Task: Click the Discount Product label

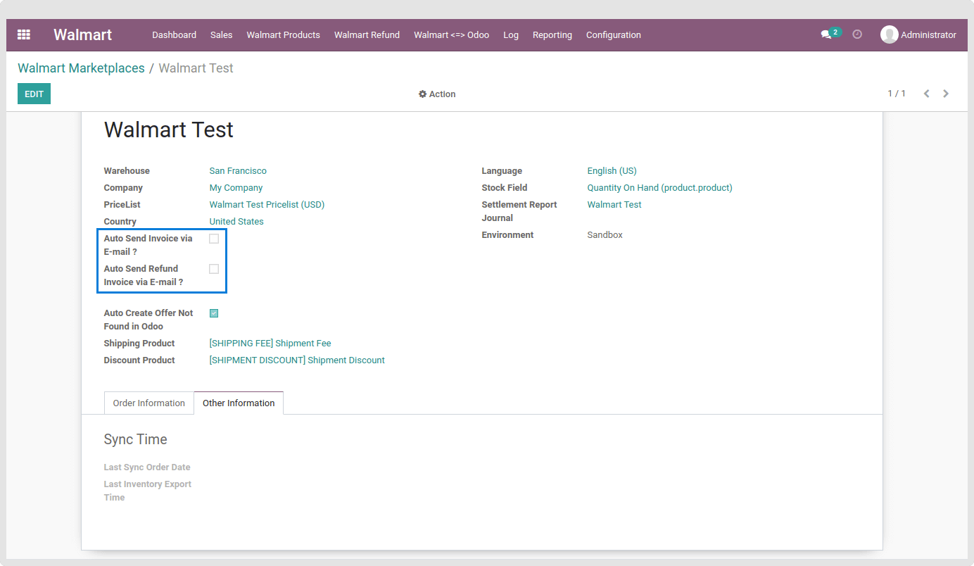Action: pyautogui.click(x=139, y=360)
